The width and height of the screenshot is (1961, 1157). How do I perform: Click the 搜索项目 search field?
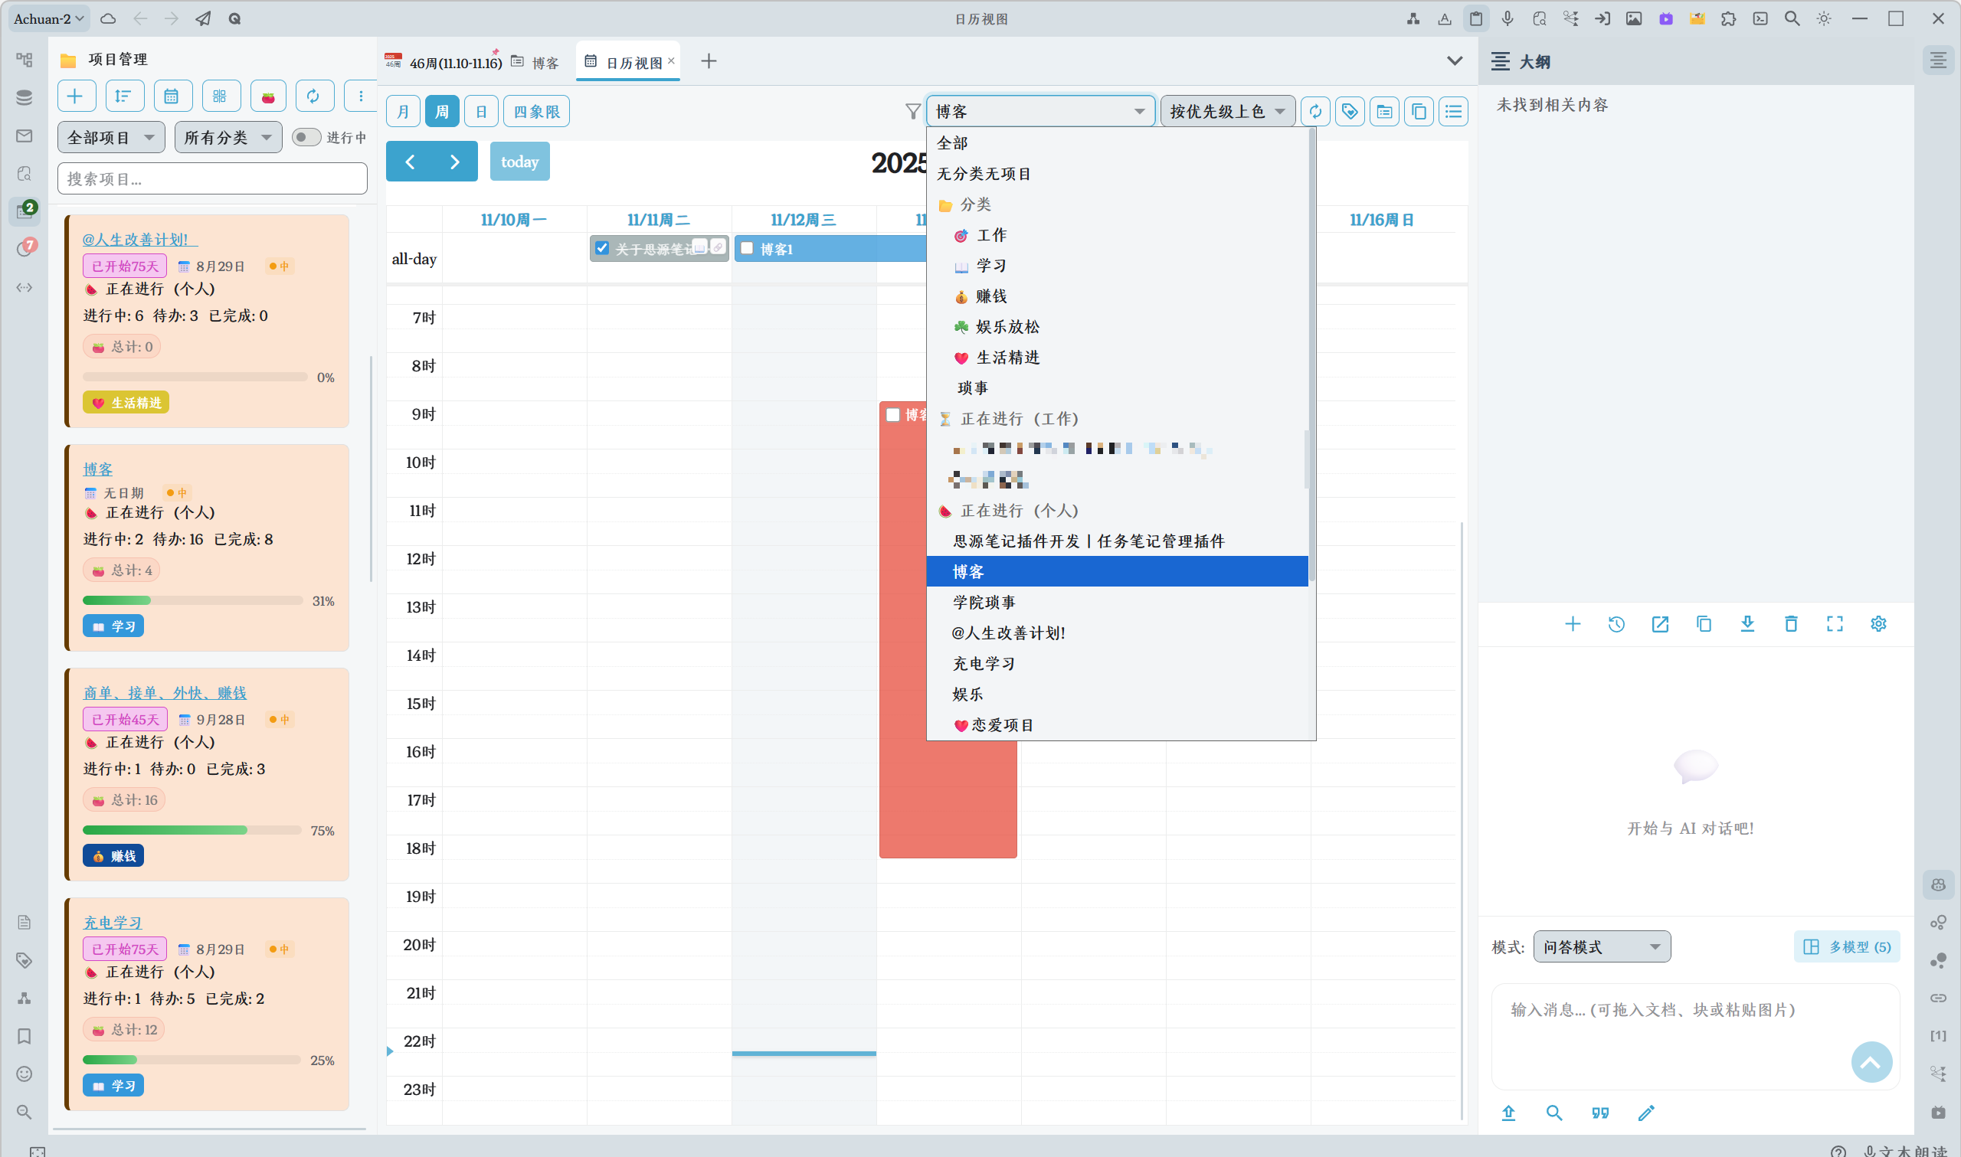pyautogui.click(x=212, y=178)
